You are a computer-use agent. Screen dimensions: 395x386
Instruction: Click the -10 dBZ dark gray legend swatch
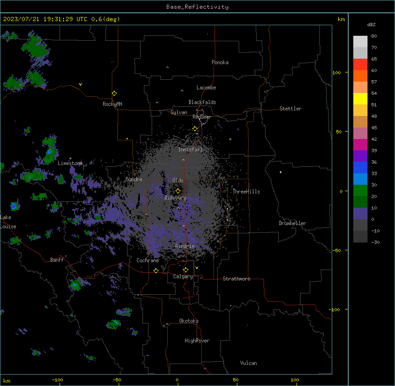point(360,237)
